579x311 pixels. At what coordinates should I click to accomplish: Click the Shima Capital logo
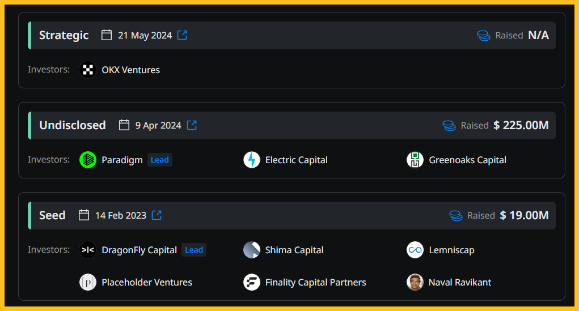click(252, 250)
